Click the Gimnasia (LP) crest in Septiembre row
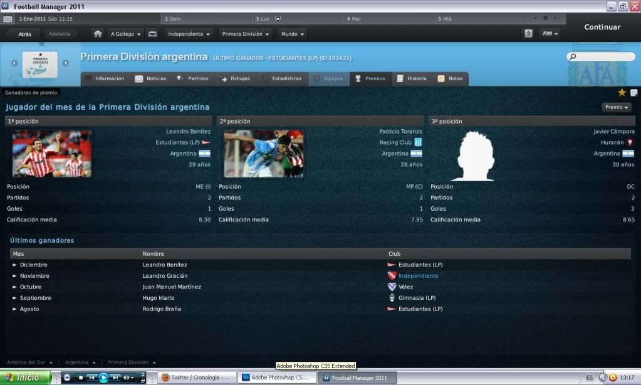 392,298
